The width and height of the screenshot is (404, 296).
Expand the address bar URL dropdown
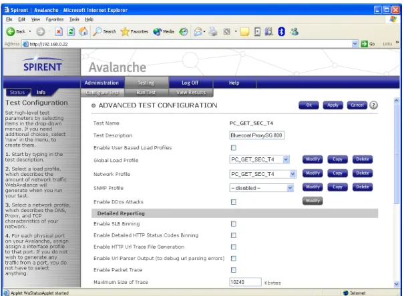point(355,44)
